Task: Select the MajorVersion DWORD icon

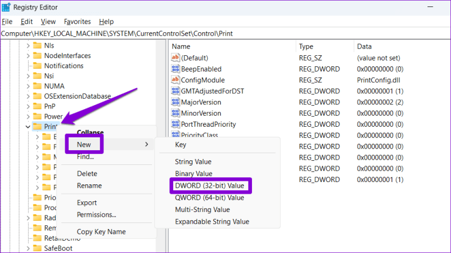Action: (175, 102)
